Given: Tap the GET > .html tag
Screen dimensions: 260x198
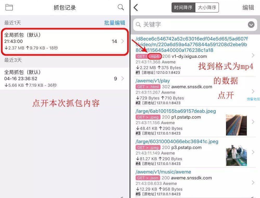Looking at the screenshot, I should [148, 87].
